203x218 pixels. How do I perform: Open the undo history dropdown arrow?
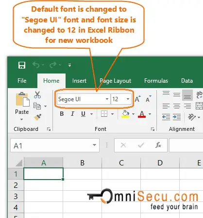click(x=43, y=65)
